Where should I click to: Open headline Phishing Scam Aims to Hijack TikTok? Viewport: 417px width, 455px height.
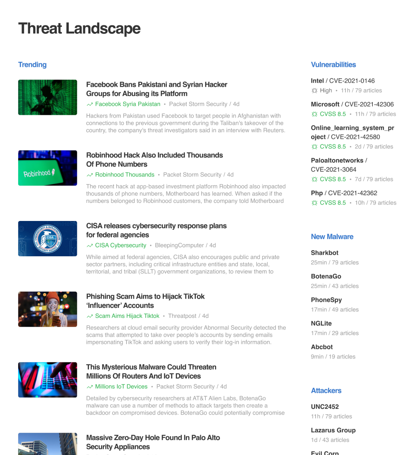point(145,301)
